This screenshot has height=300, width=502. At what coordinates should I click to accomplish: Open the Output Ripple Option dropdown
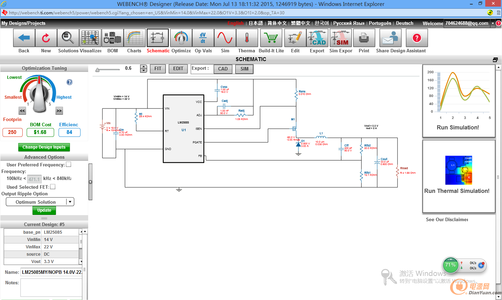[40, 202]
